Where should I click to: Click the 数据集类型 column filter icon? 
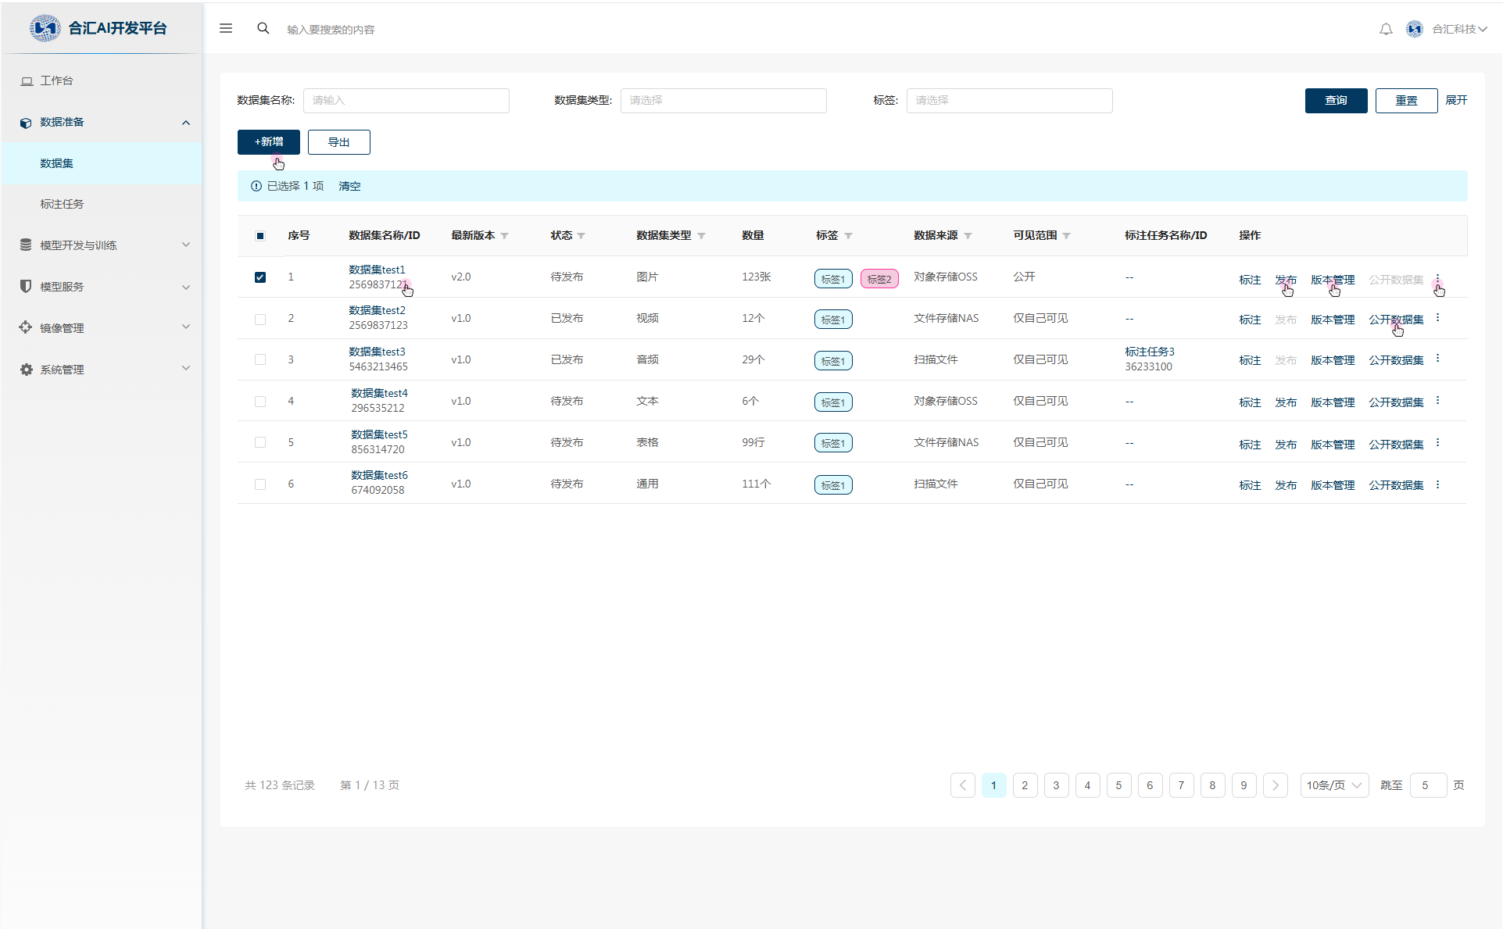point(701,236)
